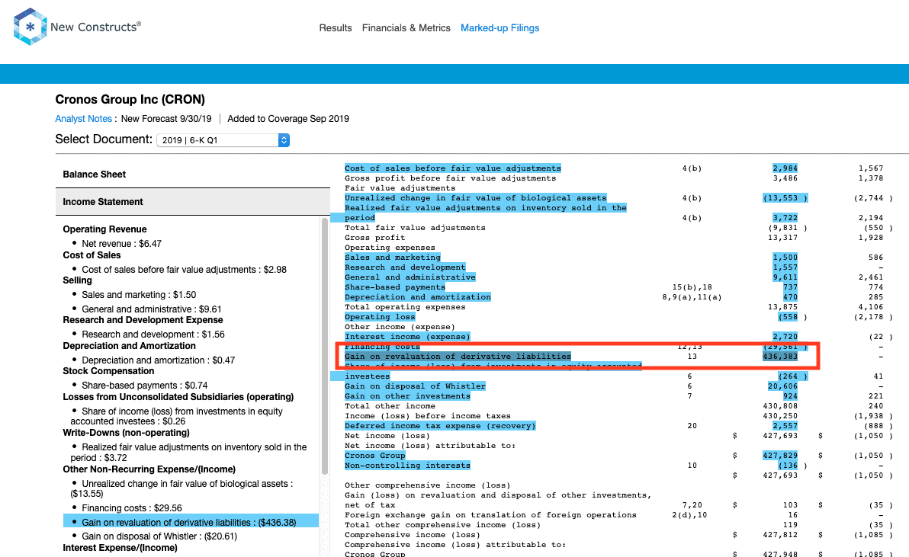
Task: Click highlighted Depreciation and amortization filing line
Action: tap(417, 297)
